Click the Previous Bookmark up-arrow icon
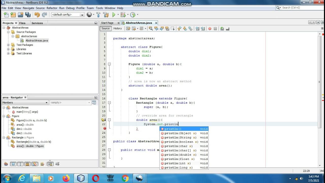The height and width of the screenshot is (183, 325). [180, 28]
